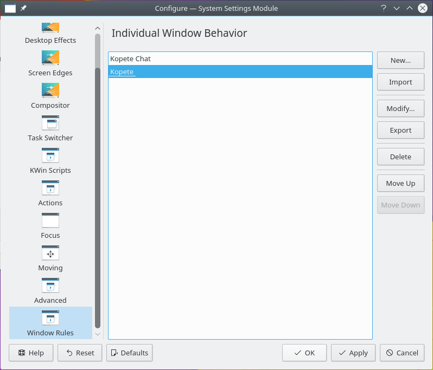
Task: Select the Screen Edges sidebar icon
Action: [x=50, y=58]
